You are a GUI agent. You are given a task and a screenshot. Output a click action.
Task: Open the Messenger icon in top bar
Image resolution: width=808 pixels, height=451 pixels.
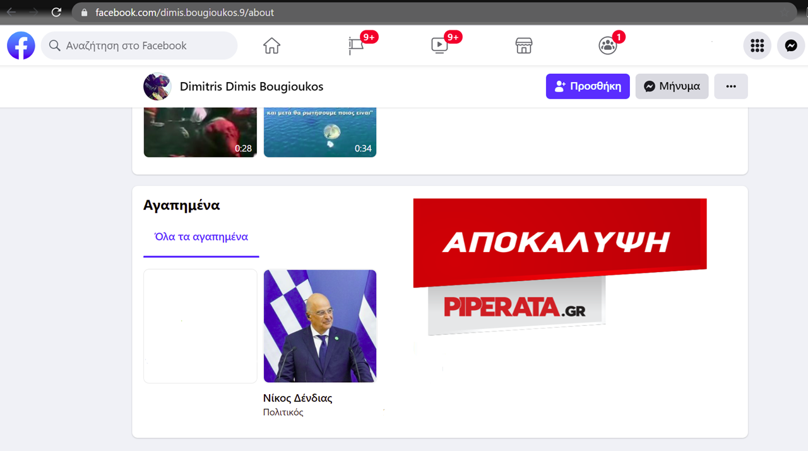(x=791, y=46)
